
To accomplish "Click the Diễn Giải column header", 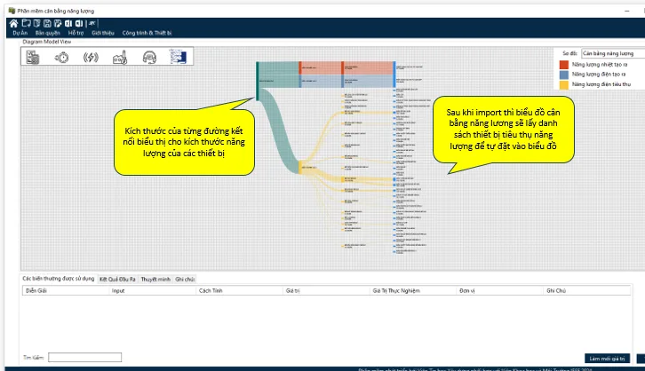I will click(x=66, y=290).
